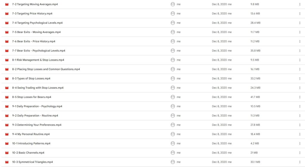Click video icon for 7-2 Targeting Moving Averages
The height and width of the screenshot is (167, 305).
pos(7,4)
